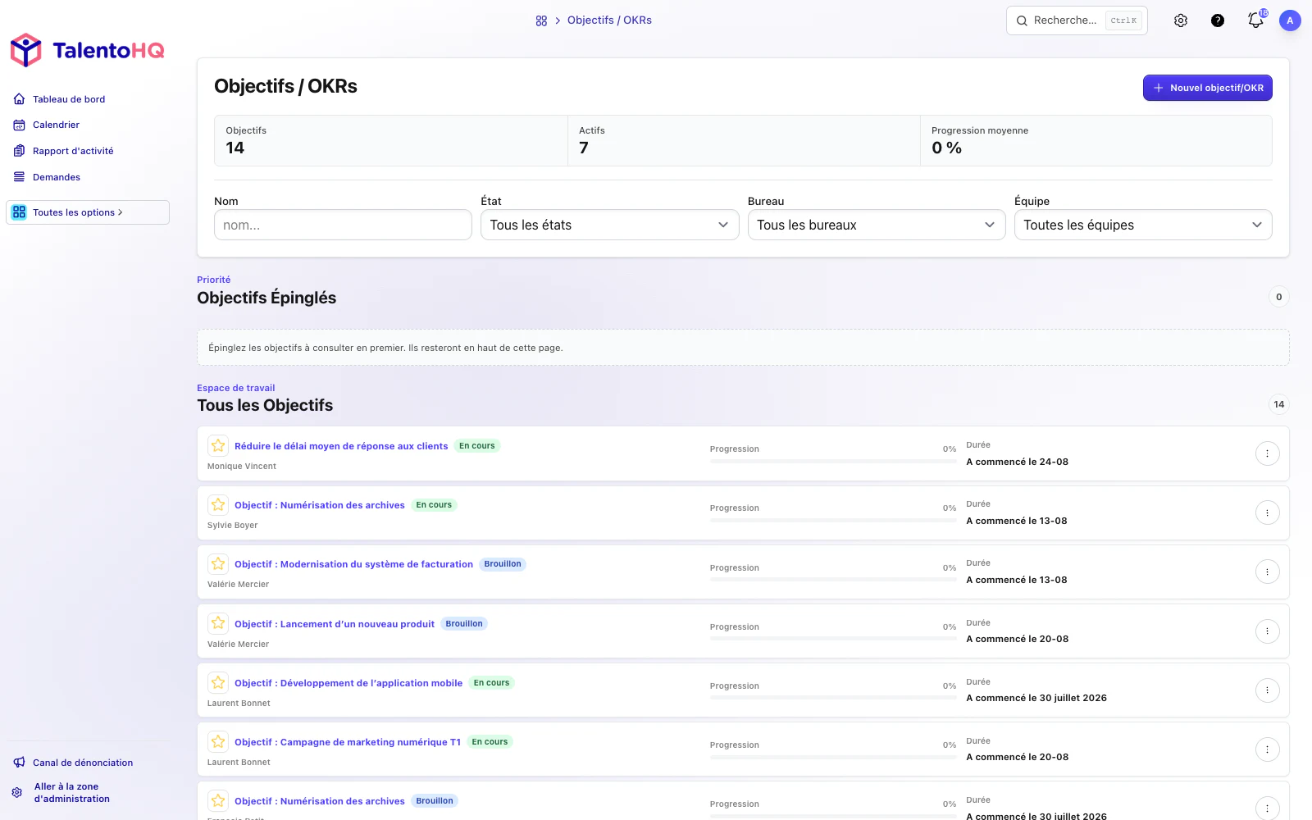Click the Demandes list icon
Image resolution: width=1312 pixels, height=820 pixels.
click(19, 177)
